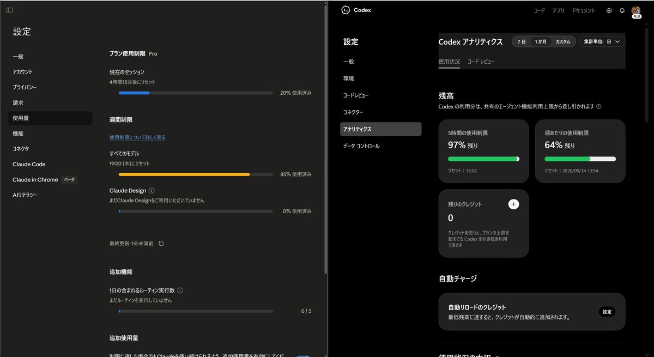Open Codex settings gear icon
The width and height of the screenshot is (654, 357).
coord(609,10)
